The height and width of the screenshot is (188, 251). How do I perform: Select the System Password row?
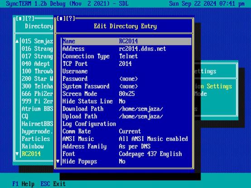[x=127, y=86]
